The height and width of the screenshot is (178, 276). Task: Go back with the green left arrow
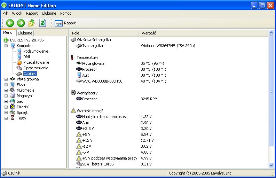(x=10, y=23)
